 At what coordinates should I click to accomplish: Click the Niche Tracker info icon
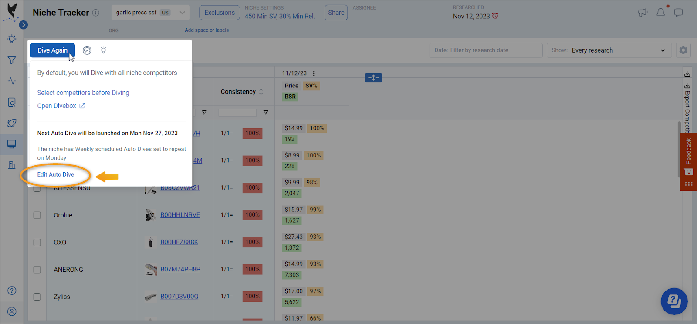pos(96,13)
